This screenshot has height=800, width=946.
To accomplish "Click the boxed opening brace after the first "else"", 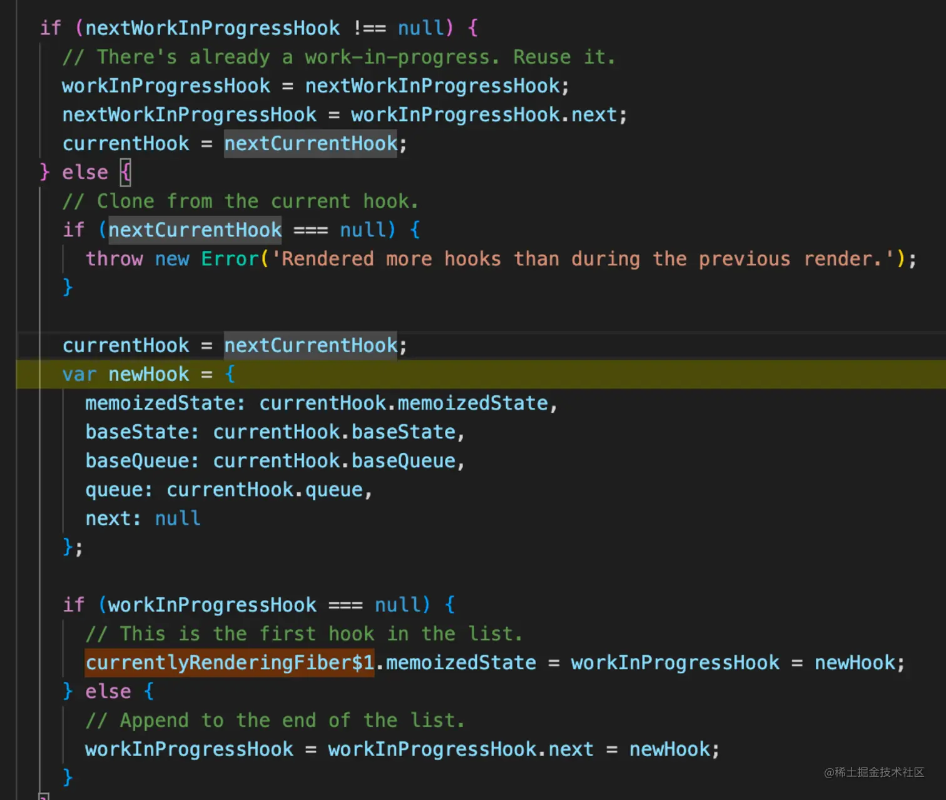I will (126, 172).
